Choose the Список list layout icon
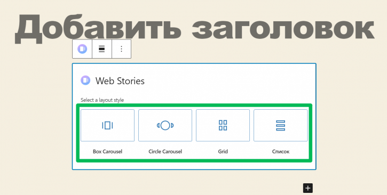The image size is (387, 195). coord(281,125)
